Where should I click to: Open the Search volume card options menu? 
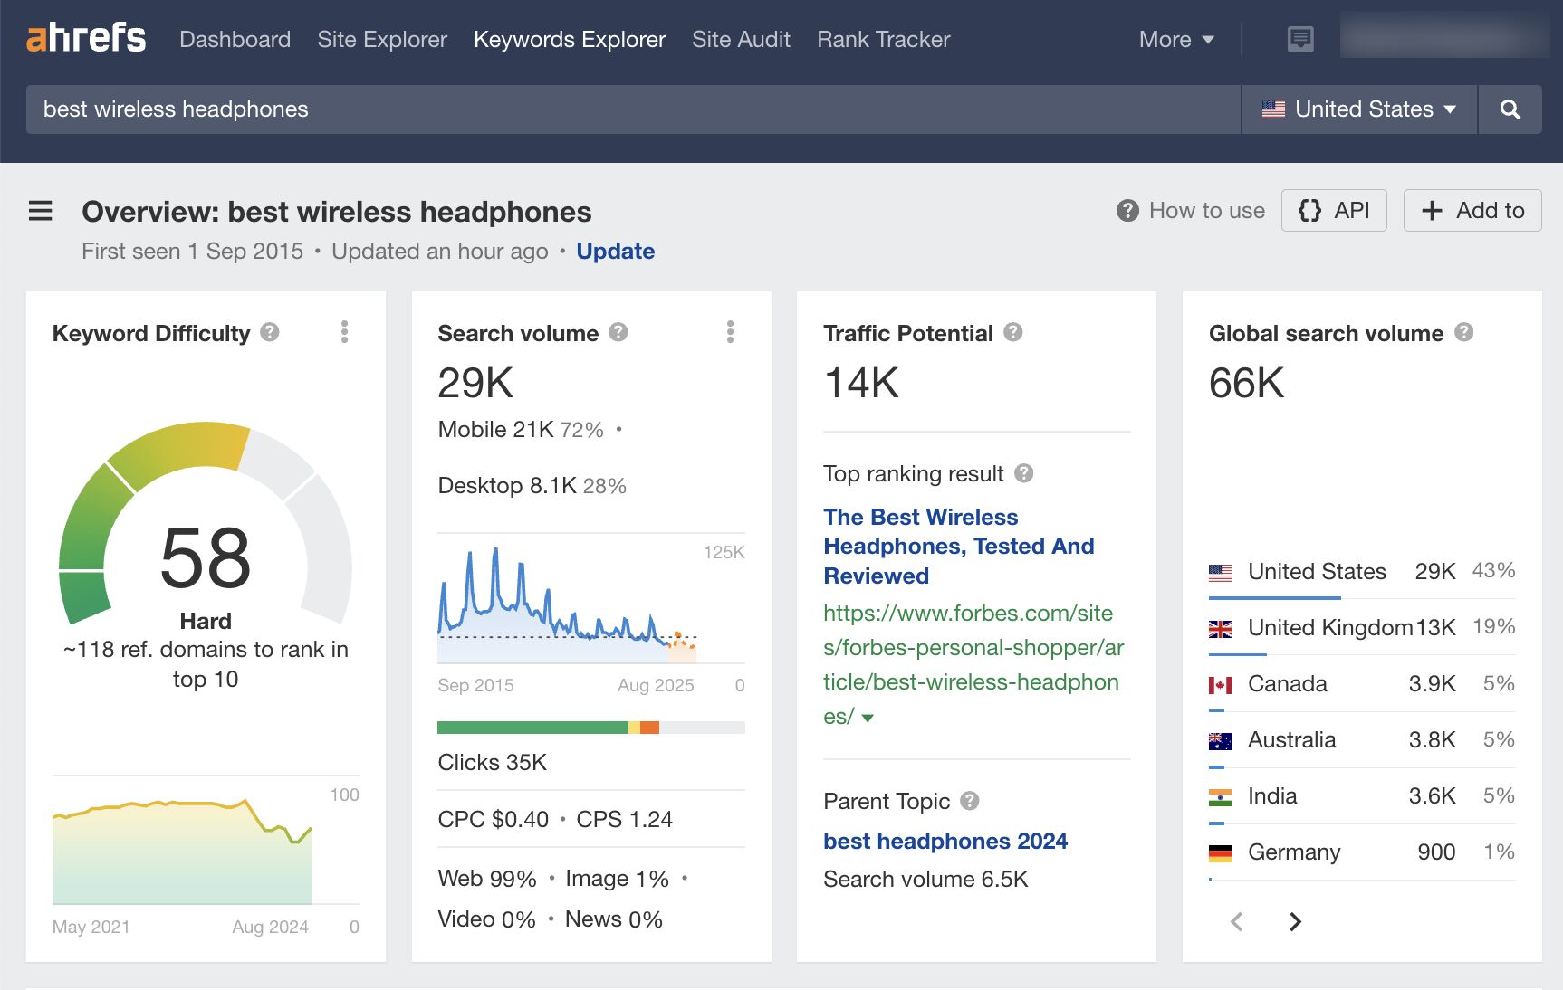point(730,332)
